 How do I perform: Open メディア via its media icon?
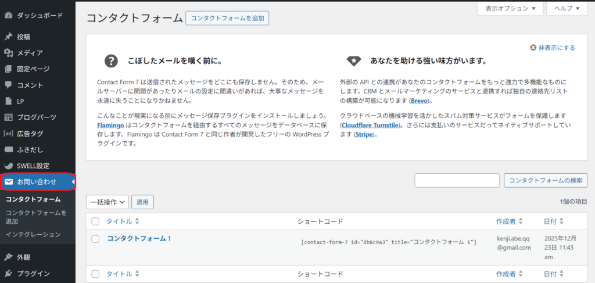coord(8,53)
